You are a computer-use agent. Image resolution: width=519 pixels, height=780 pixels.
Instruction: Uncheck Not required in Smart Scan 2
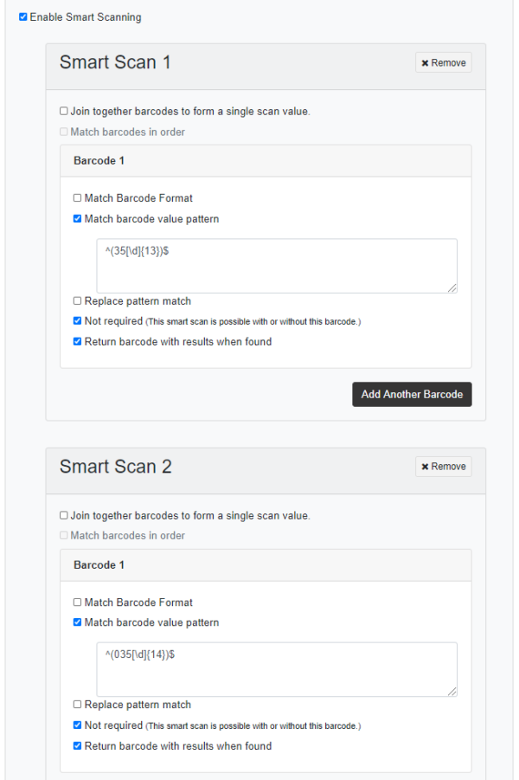pyautogui.click(x=78, y=725)
